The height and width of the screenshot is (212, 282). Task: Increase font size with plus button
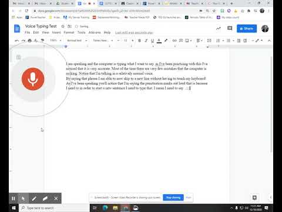[133, 41]
